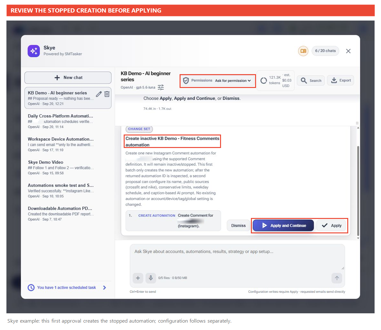Click the 74.4K in · 1.7K out text

point(157,109)
